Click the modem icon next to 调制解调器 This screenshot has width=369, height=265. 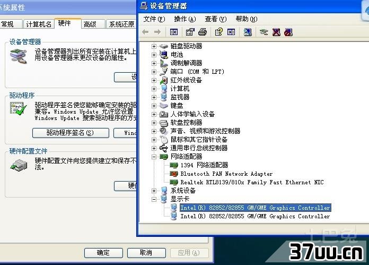pyautogui.click(x=163, y=63)
